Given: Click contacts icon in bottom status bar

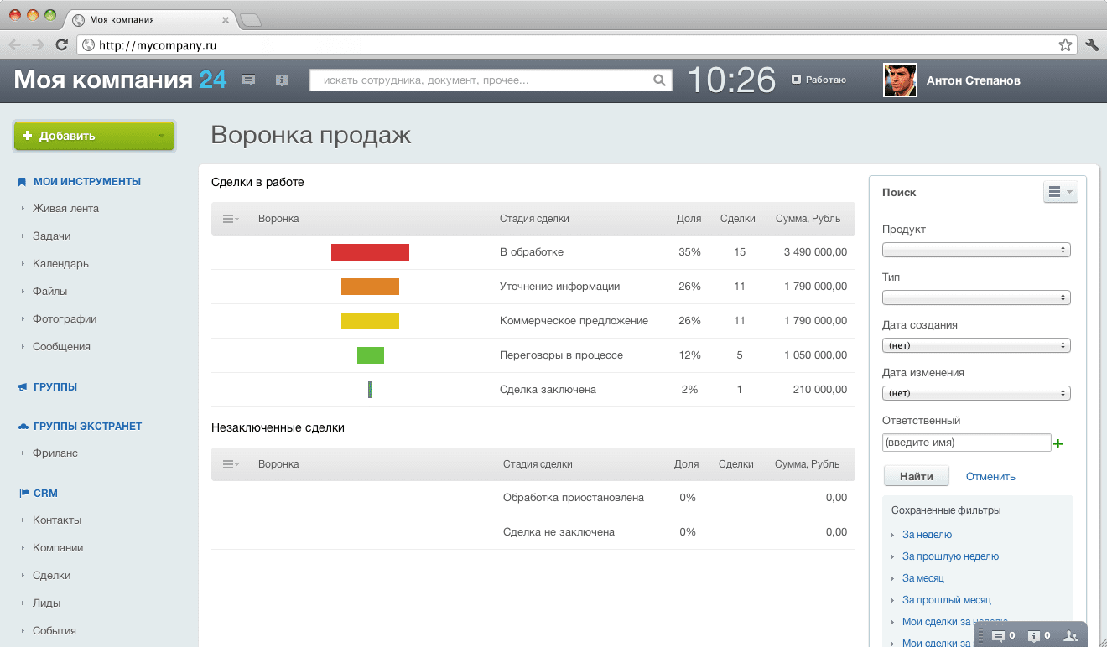Looking at the screenshot, I should pos(1071,636).
